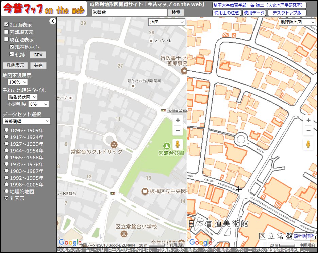This screenshot has width=318, height=253.
Task: Zoom out on the right map
Action: (308, 130)
